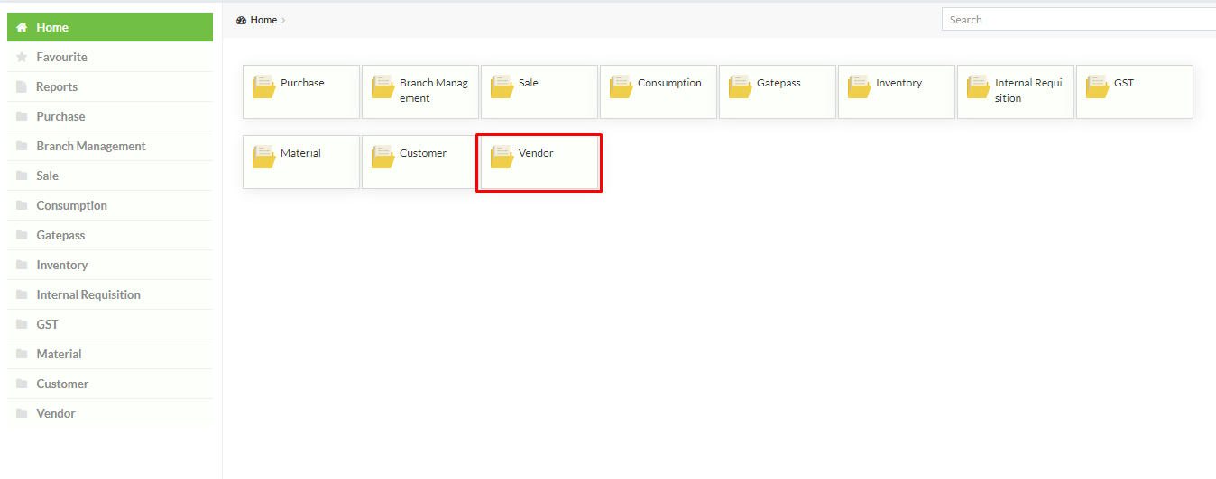Open the Vendor tile label
Screen dimensions: 1216x479
[x=536, y=153]
